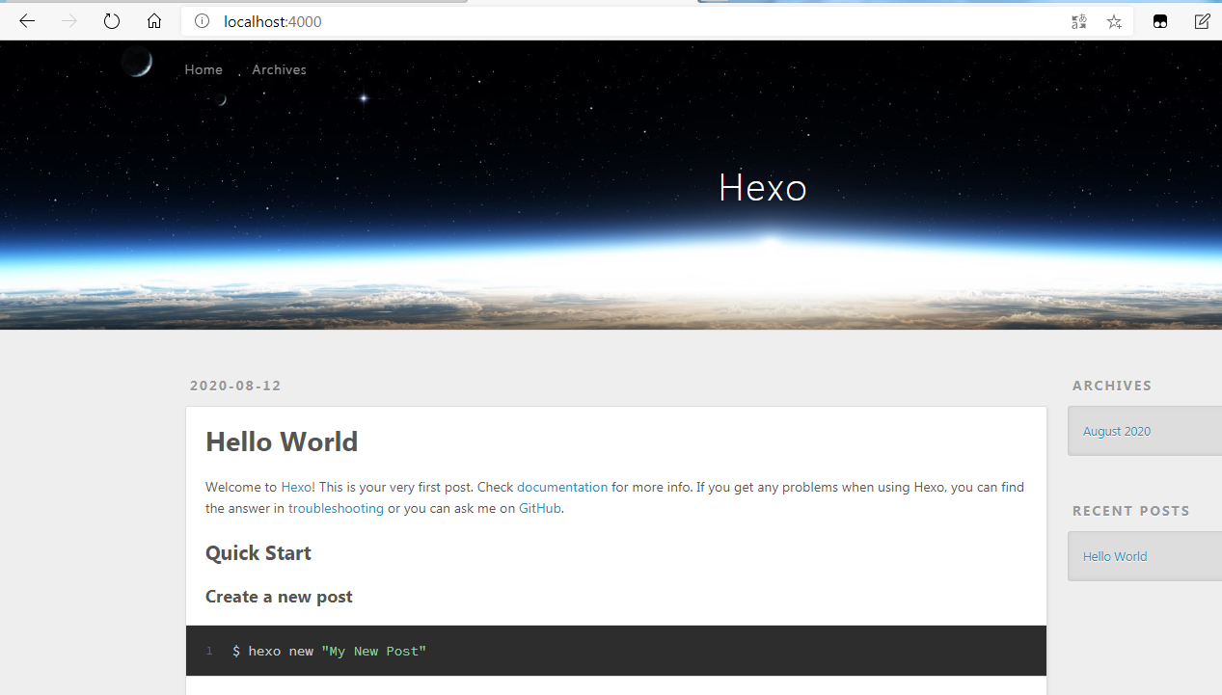Open Hello World under Recent Posts
The image size is (1222, 695).
click(x=1115, y=556)
